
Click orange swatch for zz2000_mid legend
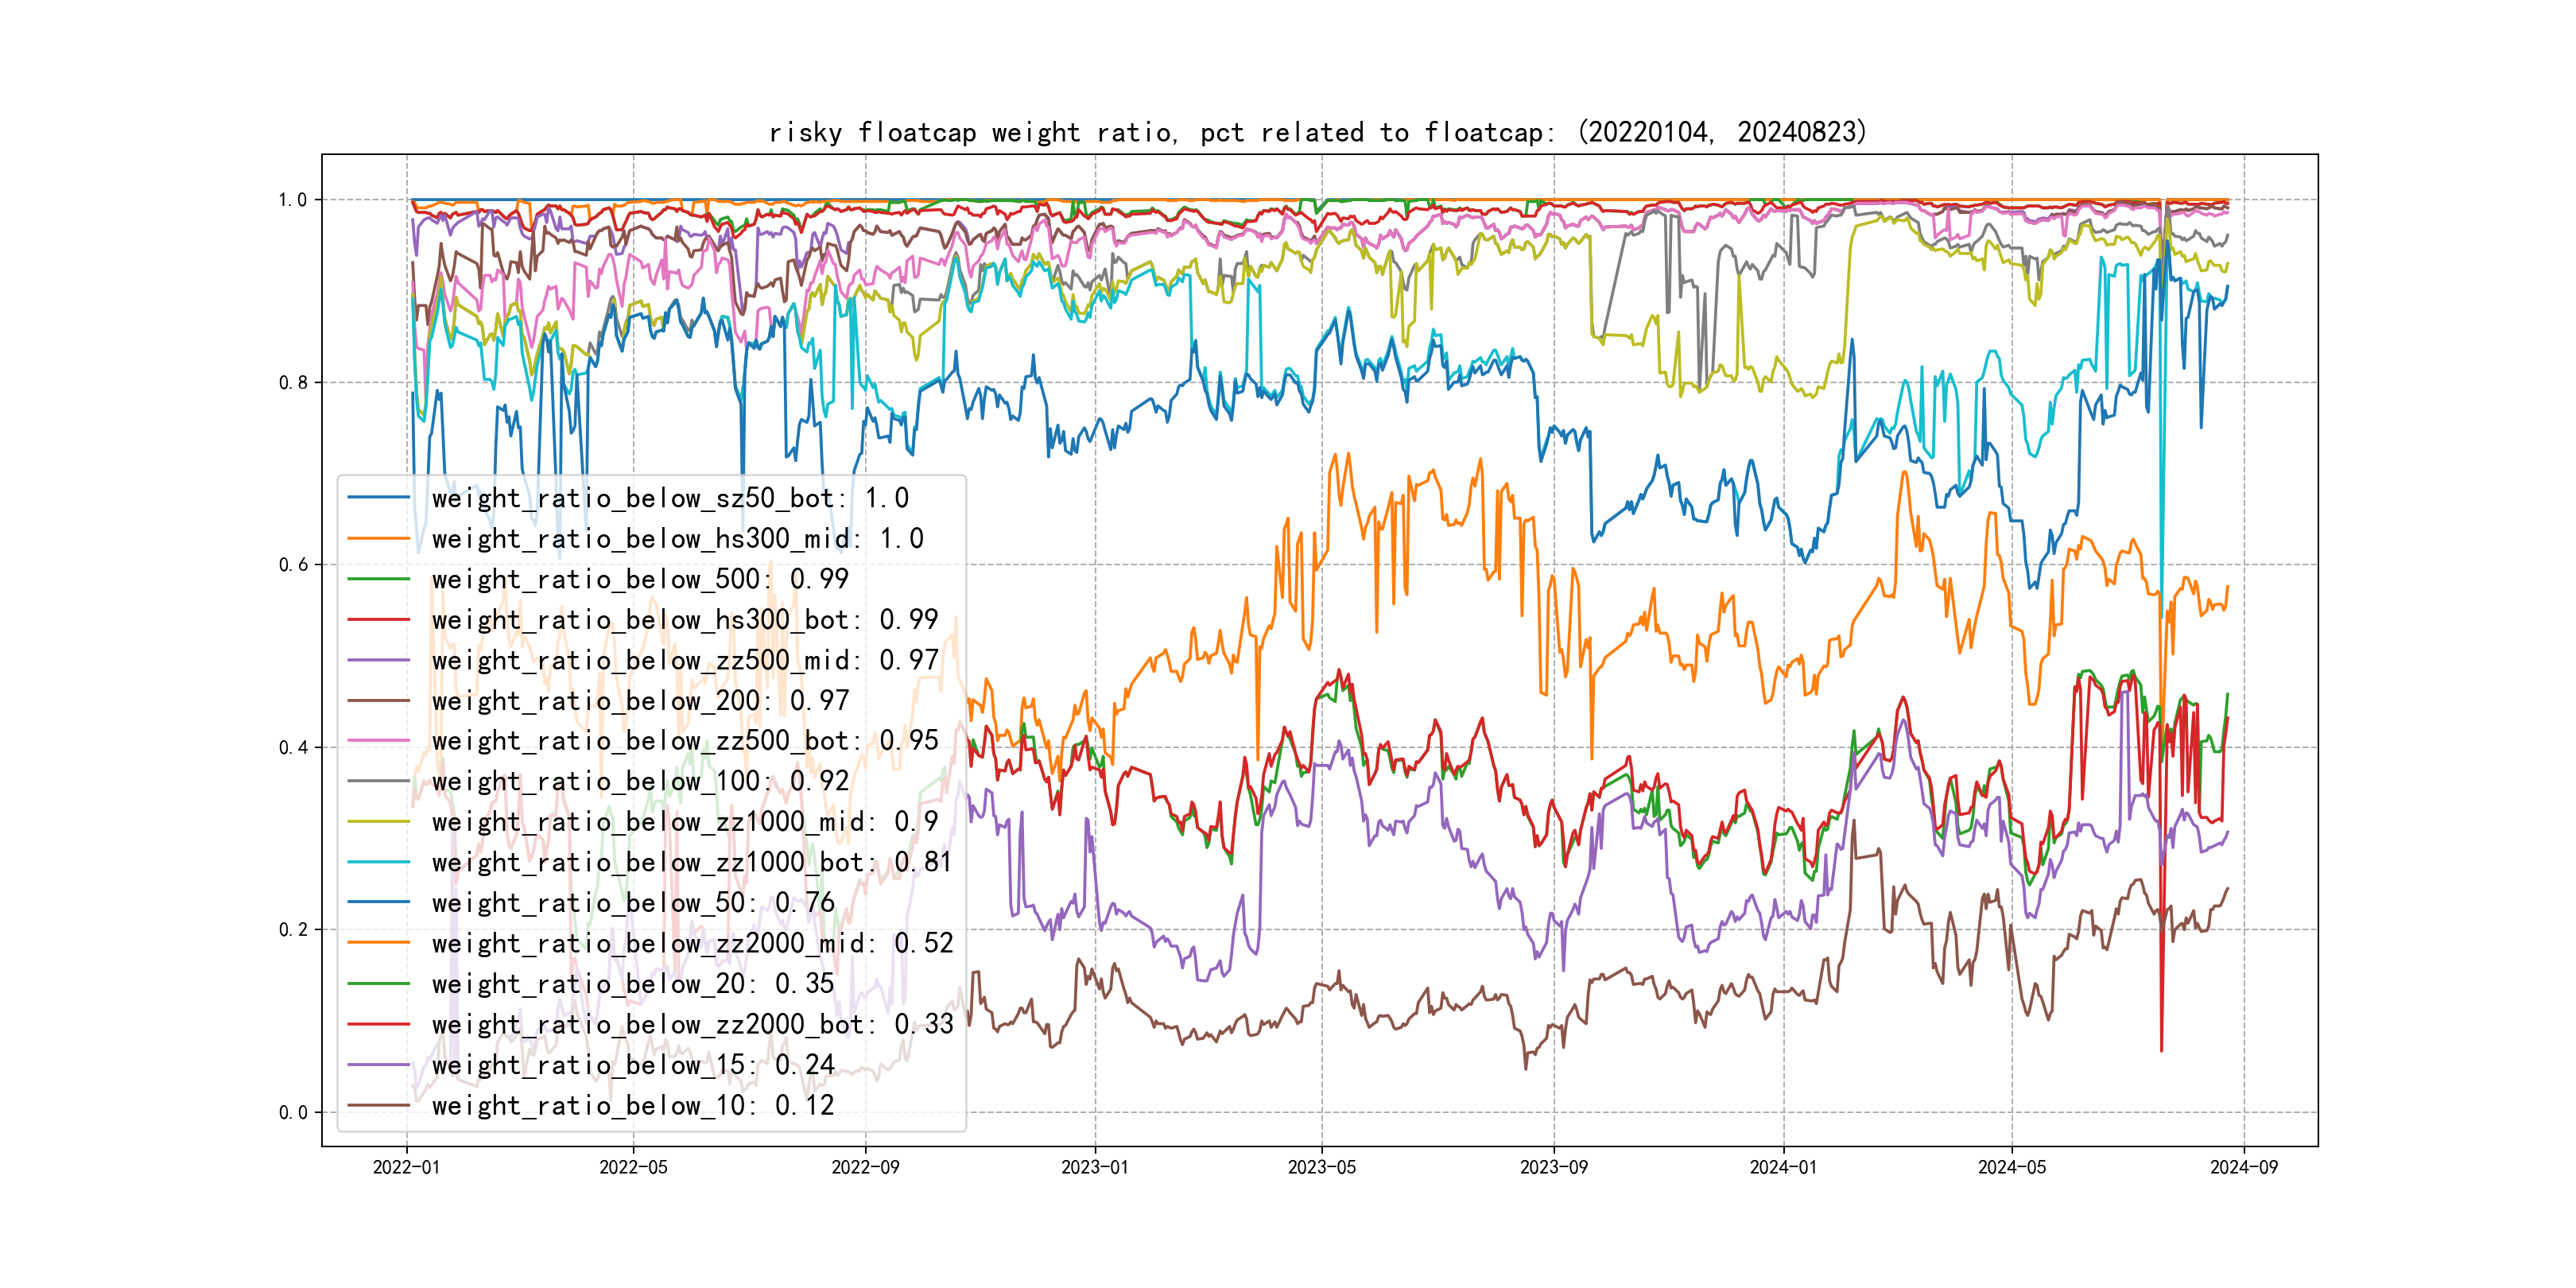[378, 943]
